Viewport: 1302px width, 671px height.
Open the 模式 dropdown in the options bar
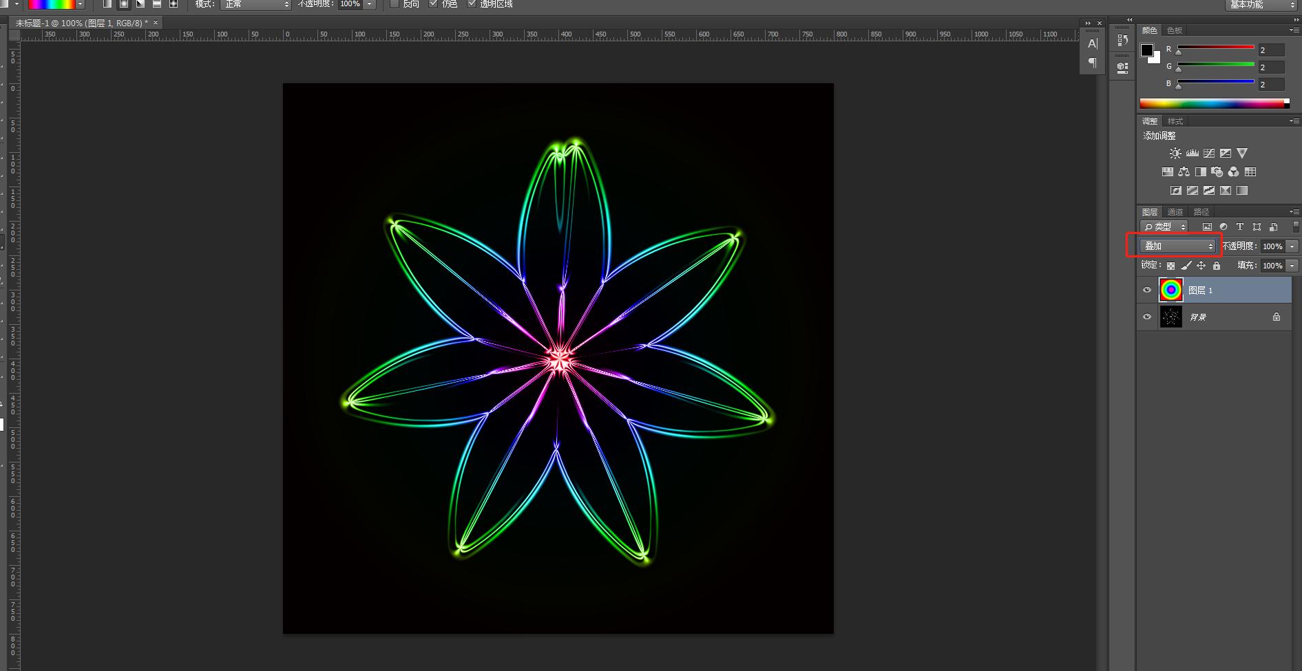pos(255,4)
